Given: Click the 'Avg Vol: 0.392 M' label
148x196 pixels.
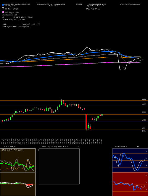Looking at the screenshot, I should [x=95, y=5].
